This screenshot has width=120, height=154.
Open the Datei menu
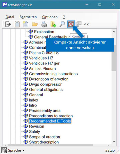click(x=10, y=17)
